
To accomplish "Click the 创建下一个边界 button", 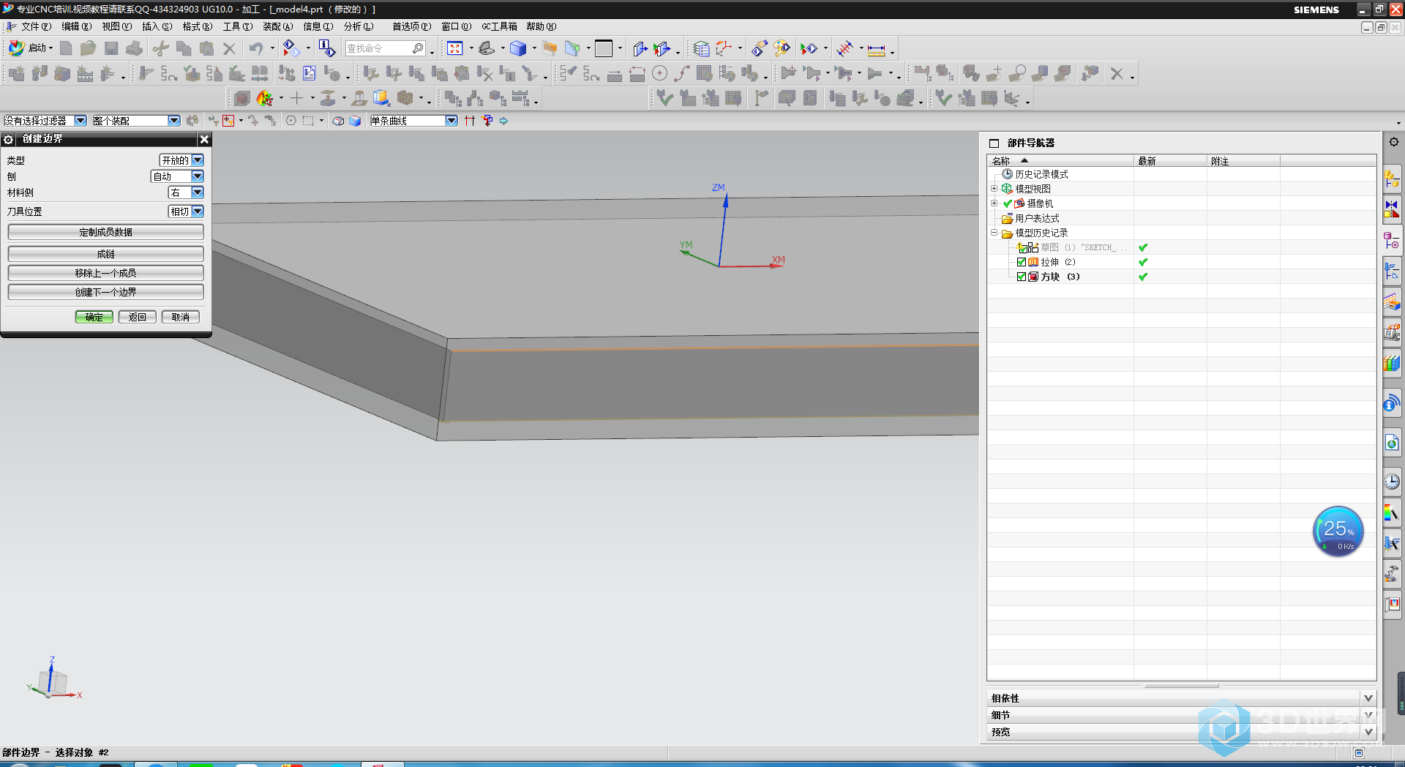I will [x=106, y=292].
